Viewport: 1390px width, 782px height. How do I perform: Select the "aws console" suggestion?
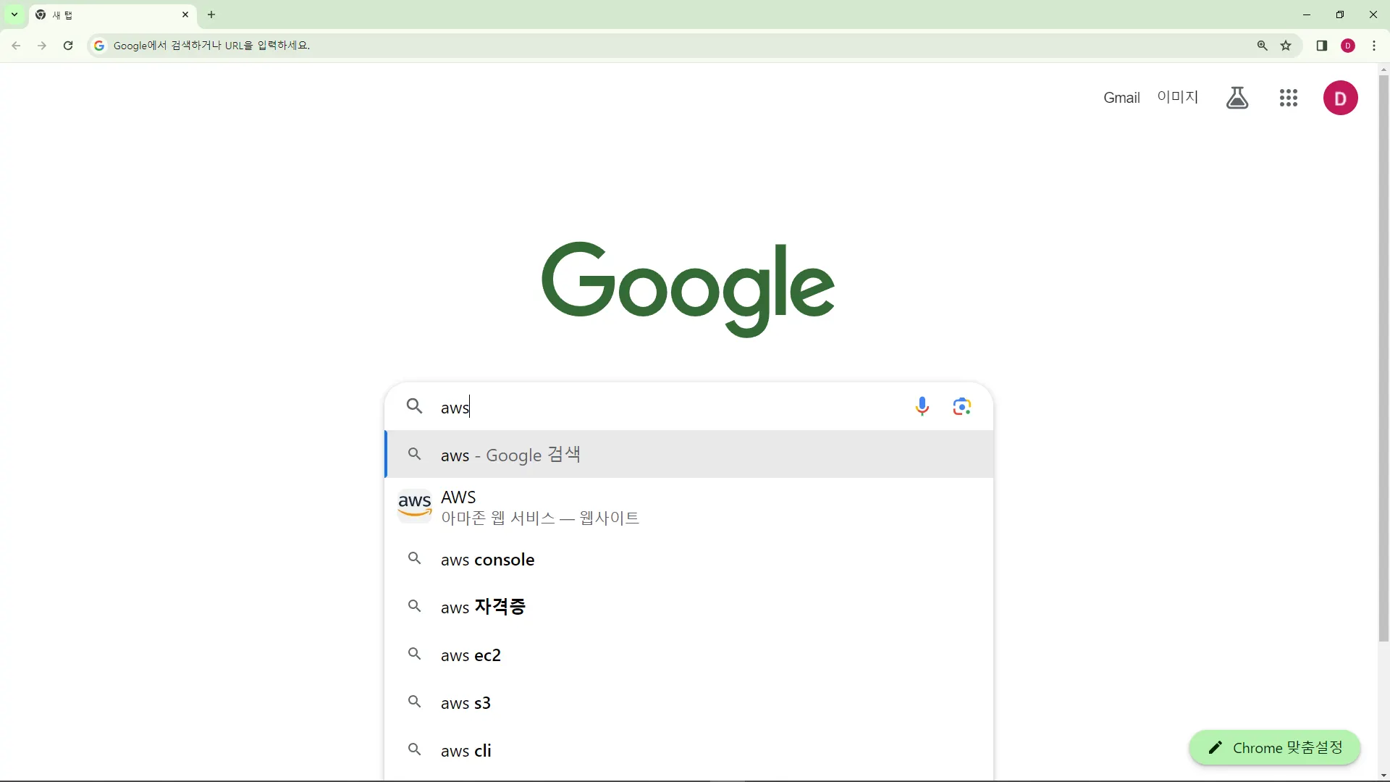pos(487,560)
